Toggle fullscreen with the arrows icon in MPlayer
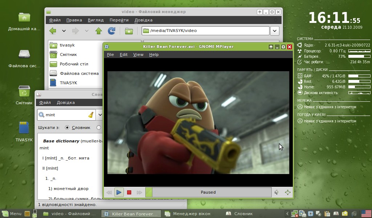The width and height of the screenshot is (372, 218). coord(288,192)
